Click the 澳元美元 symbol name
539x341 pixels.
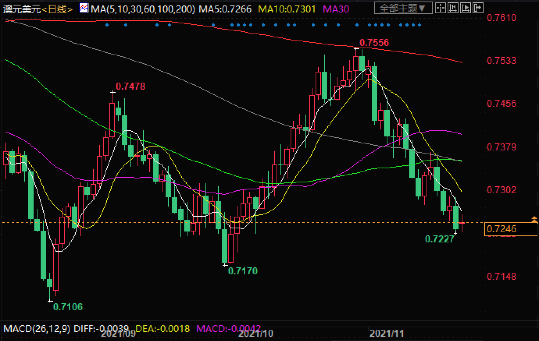pyautogui.click(x=22, y=9)
